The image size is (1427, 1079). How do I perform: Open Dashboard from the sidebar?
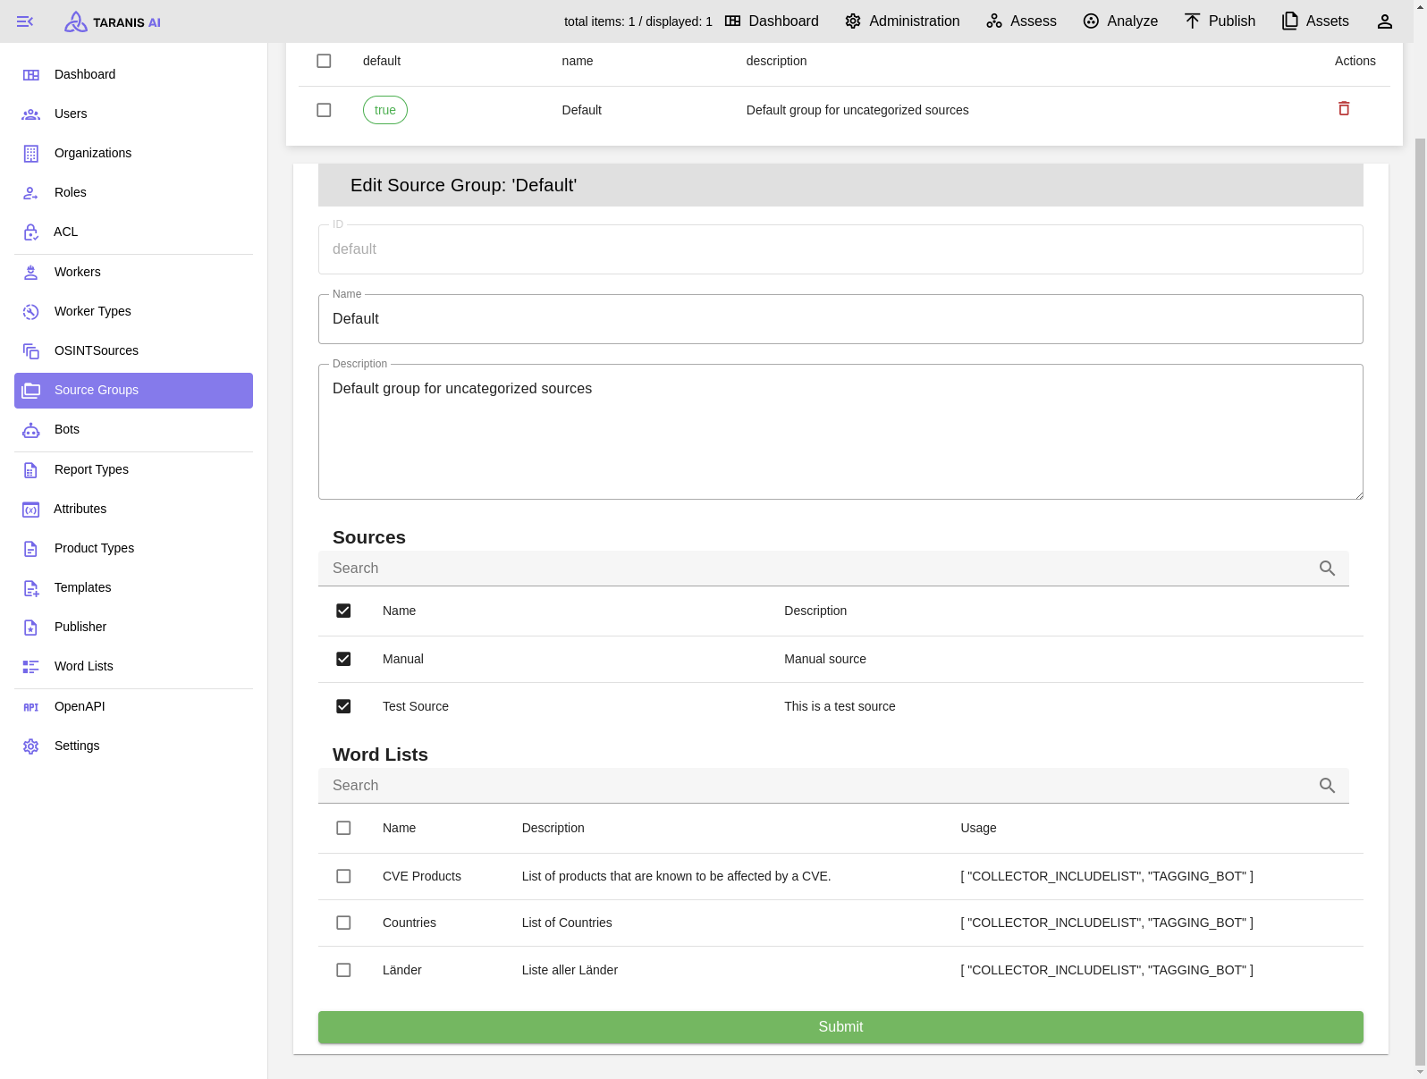click(134, 74)
